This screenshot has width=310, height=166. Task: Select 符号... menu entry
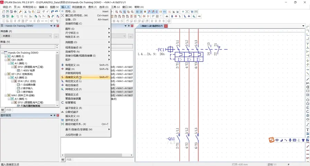(x=85, y=11)
